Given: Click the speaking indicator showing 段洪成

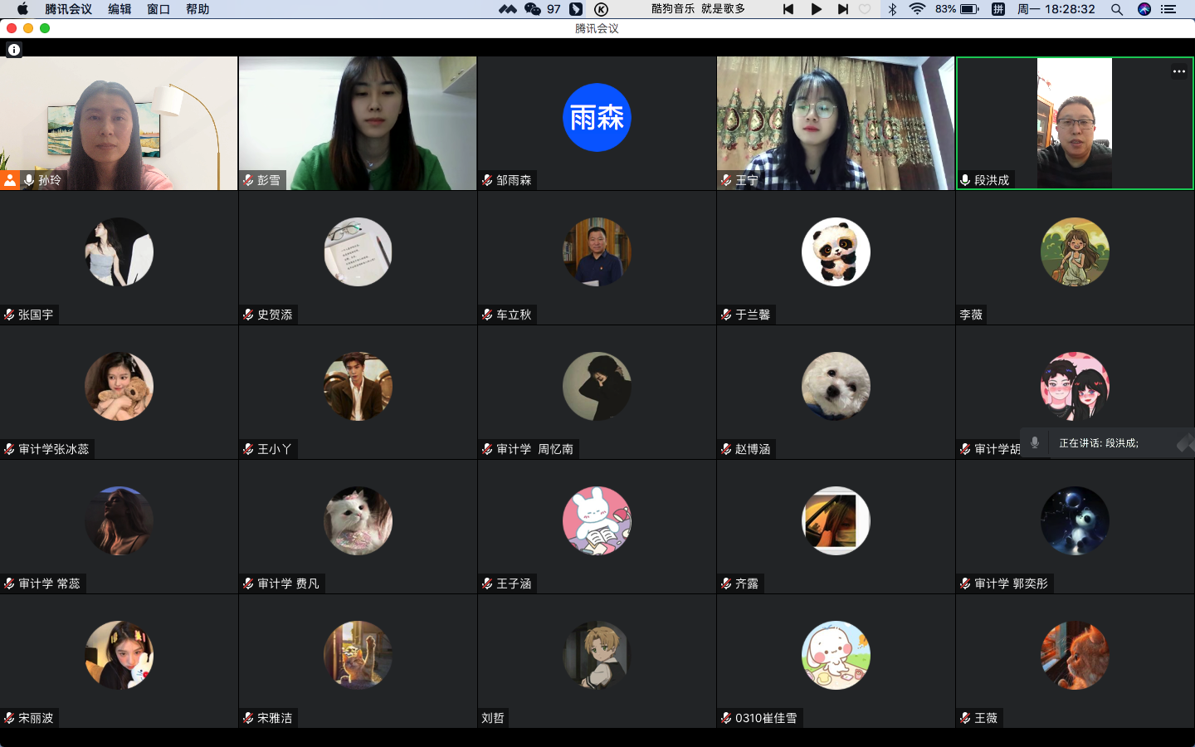Looking at the screenshot, I should [x=1098, y=443].
